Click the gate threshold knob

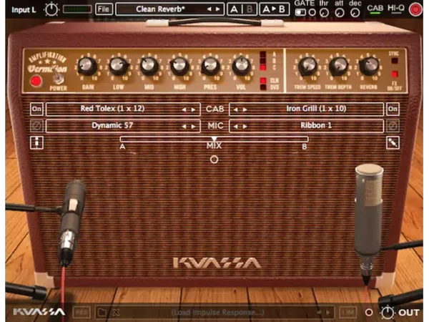(324, 13)
